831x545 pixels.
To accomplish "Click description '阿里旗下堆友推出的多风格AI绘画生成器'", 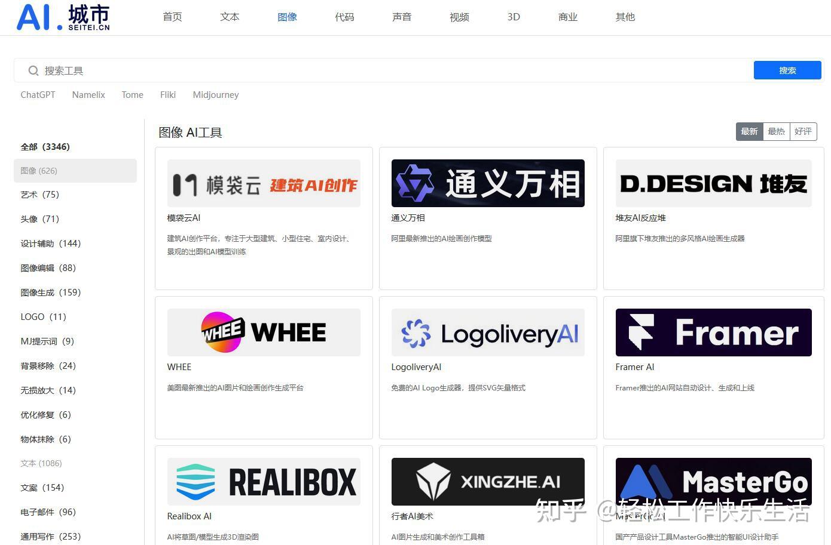I will 680,239.
